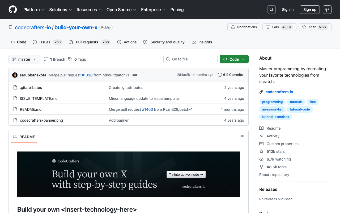Viewport: 340px width, 213px height.
Task: Open the codecrafters.io website link
Action: point(279,92)
